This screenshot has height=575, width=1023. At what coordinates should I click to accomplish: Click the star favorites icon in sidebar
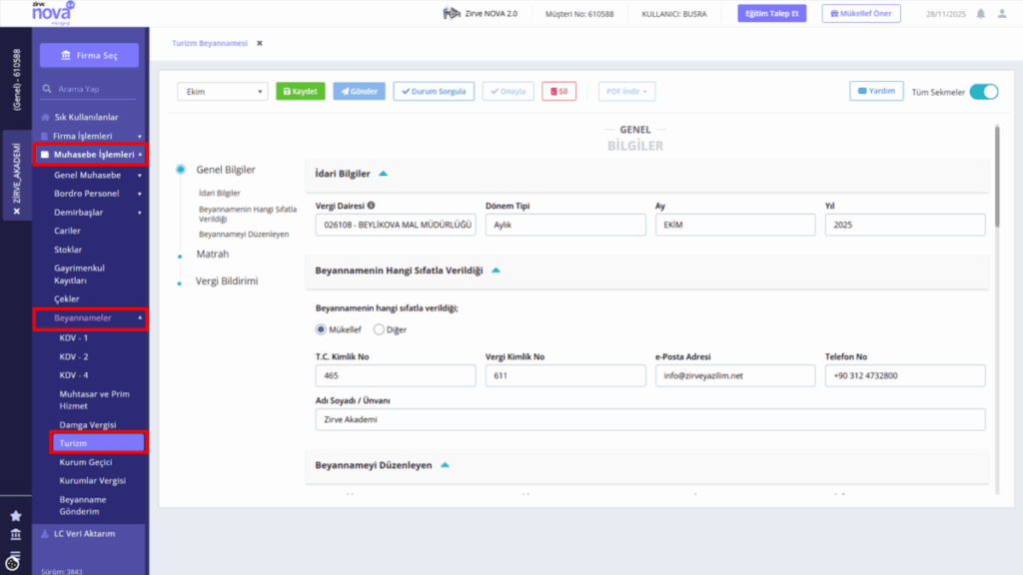[x=16, y=516]
